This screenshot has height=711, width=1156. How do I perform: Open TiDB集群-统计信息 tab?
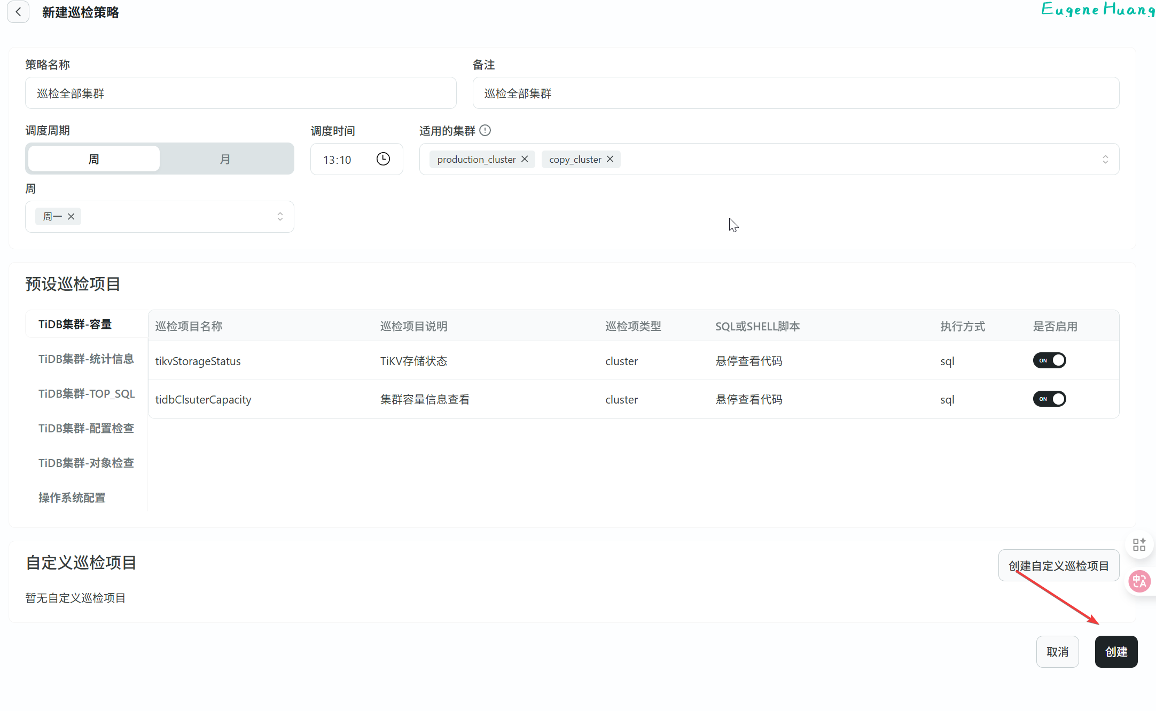(86, 359)
